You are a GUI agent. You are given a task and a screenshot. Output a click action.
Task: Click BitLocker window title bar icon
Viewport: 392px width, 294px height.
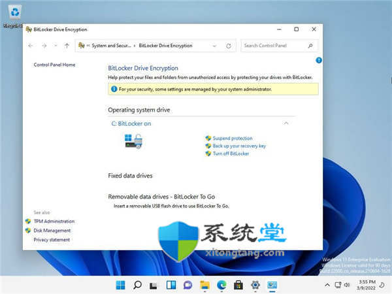pyautogui.click(x=29, y=29)
